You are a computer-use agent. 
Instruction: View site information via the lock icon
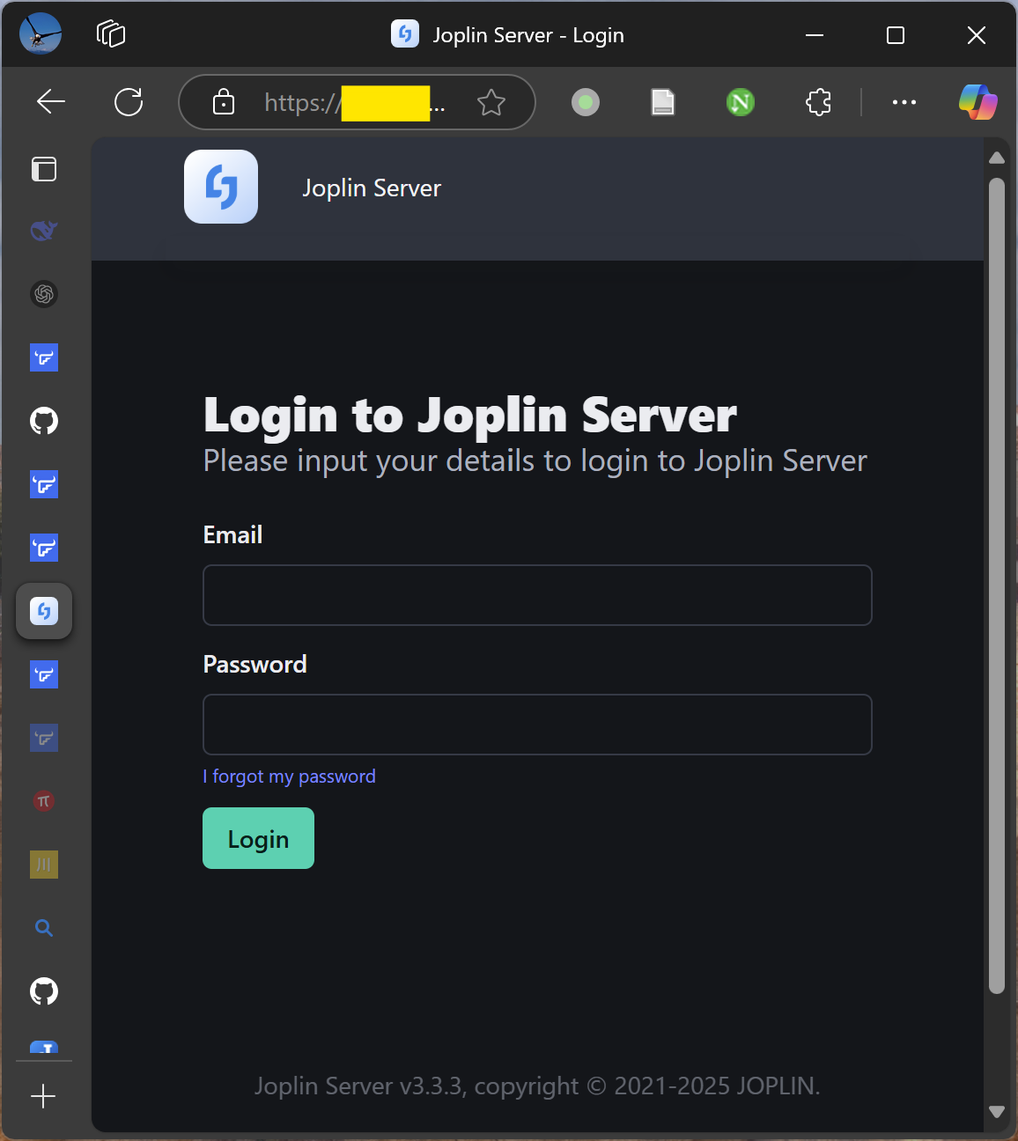224,102
